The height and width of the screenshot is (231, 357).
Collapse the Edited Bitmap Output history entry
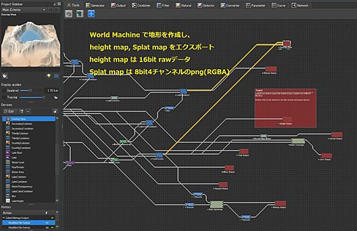[4, 218]
